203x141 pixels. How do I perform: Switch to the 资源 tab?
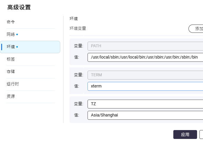point(31,96)
